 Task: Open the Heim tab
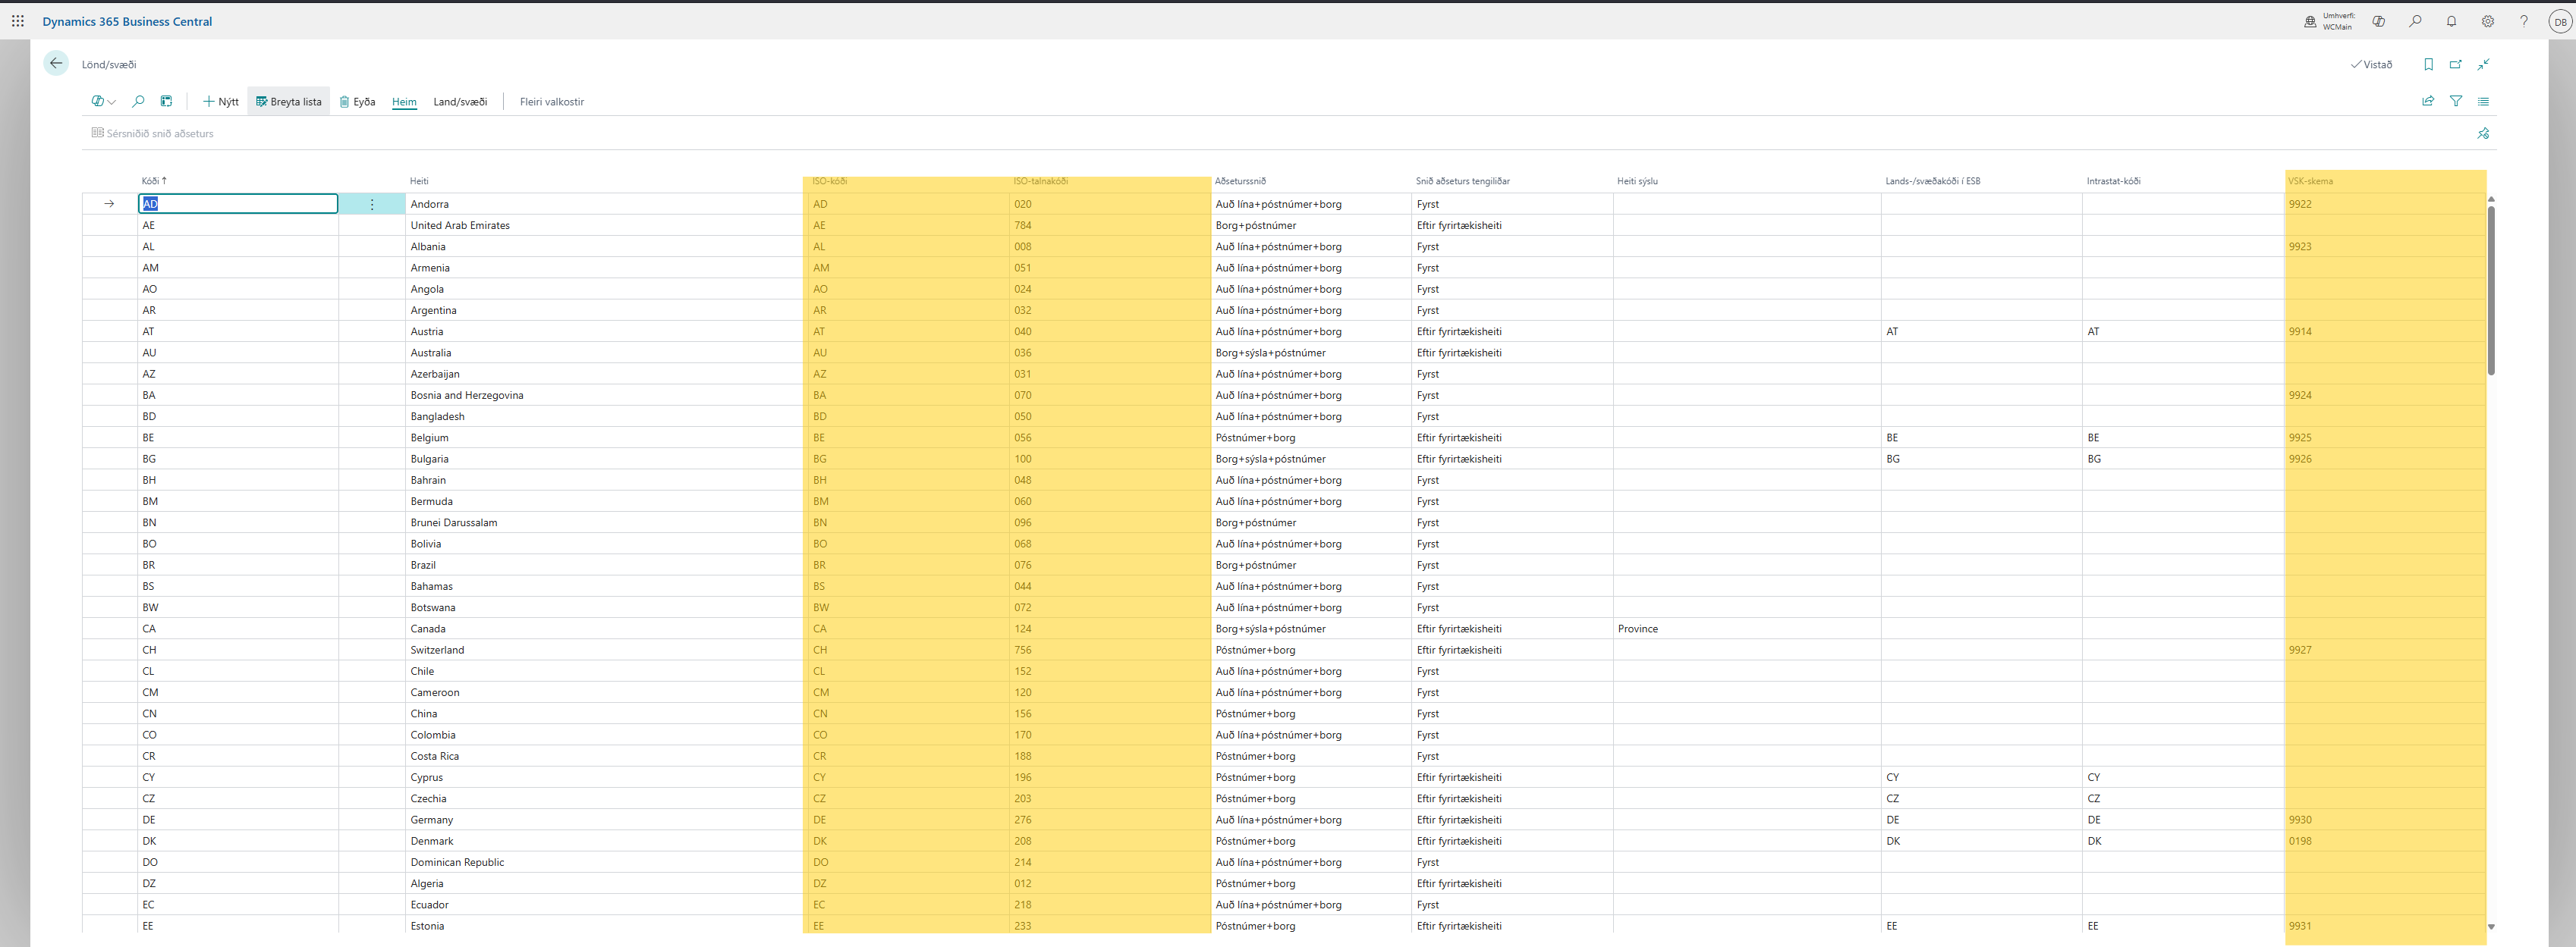click(x=404, y=101)
